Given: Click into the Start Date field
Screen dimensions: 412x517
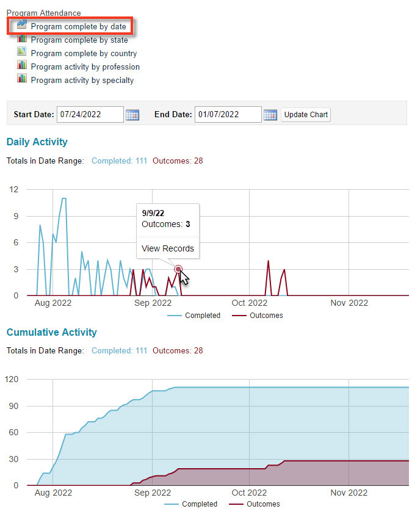Looking at the screenshot, I should (90, 114).
